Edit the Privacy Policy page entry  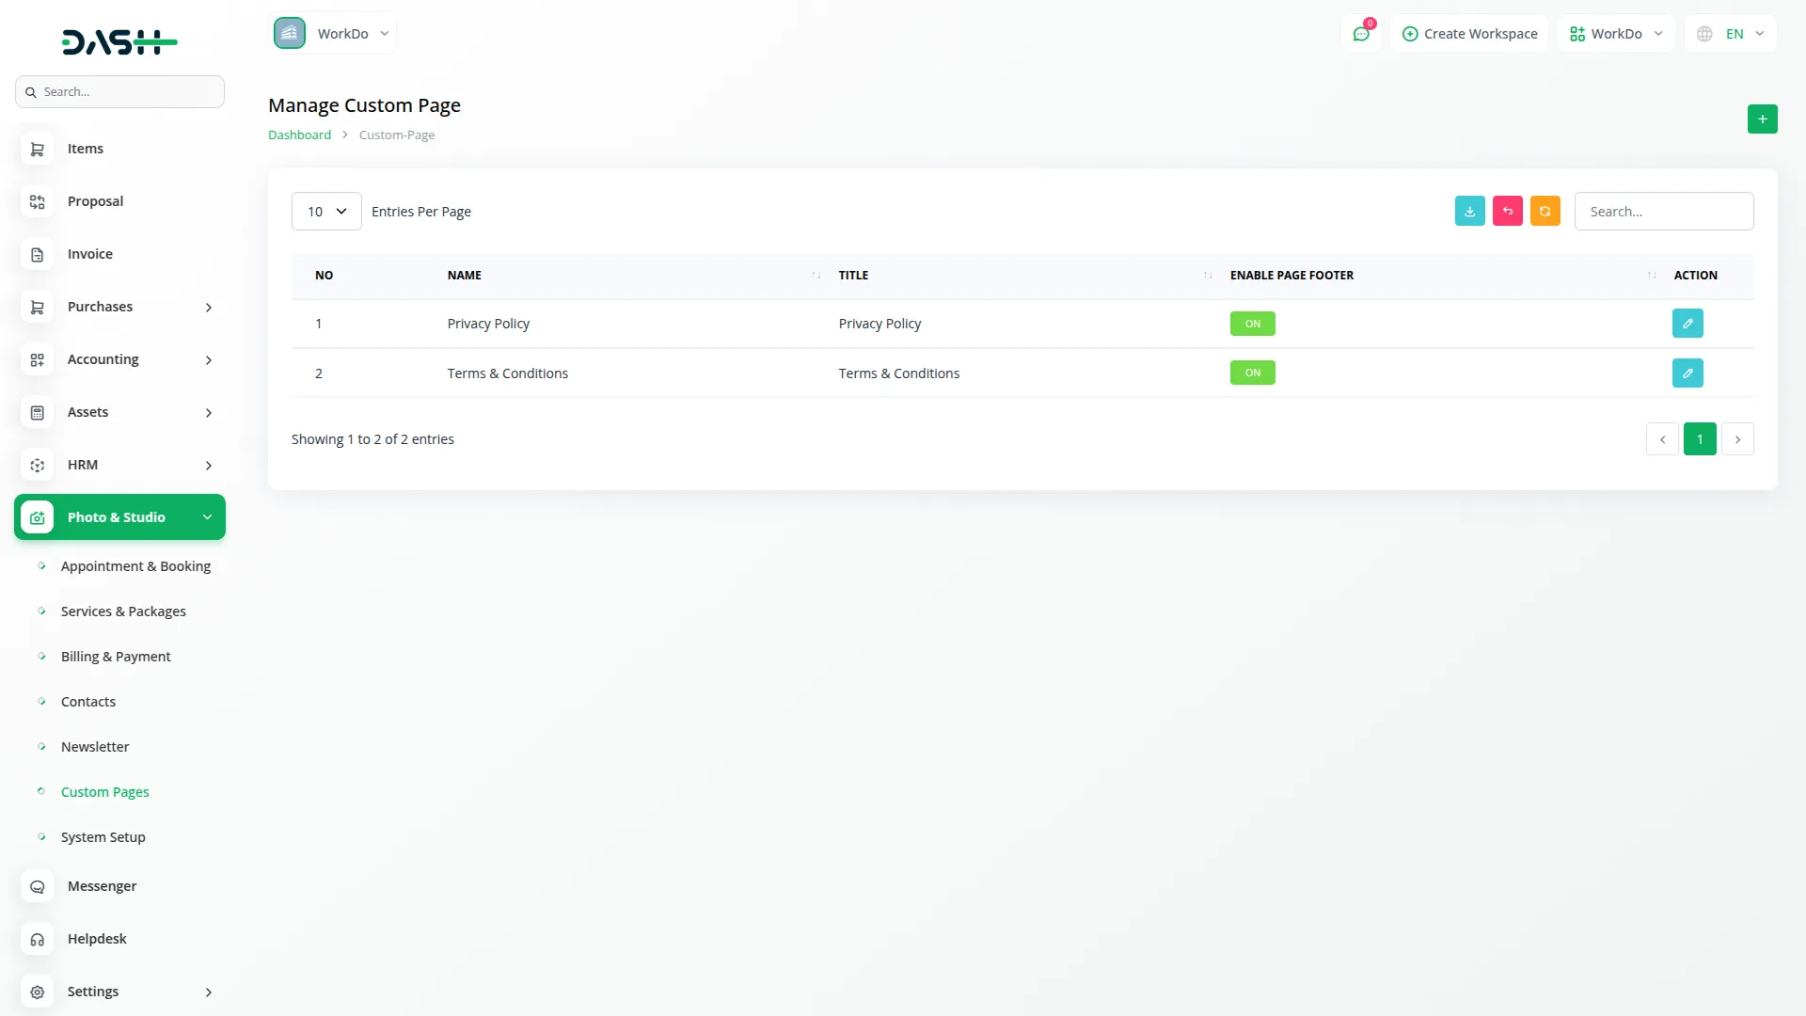click(x=1687, y=324)
